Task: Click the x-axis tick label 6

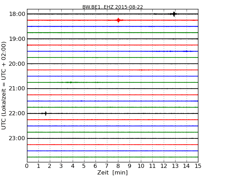Action: click(95, 166)
